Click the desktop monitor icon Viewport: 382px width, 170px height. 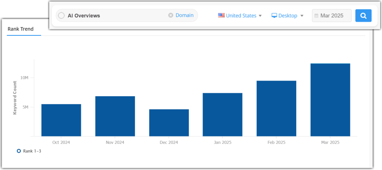tap(274, 16)
